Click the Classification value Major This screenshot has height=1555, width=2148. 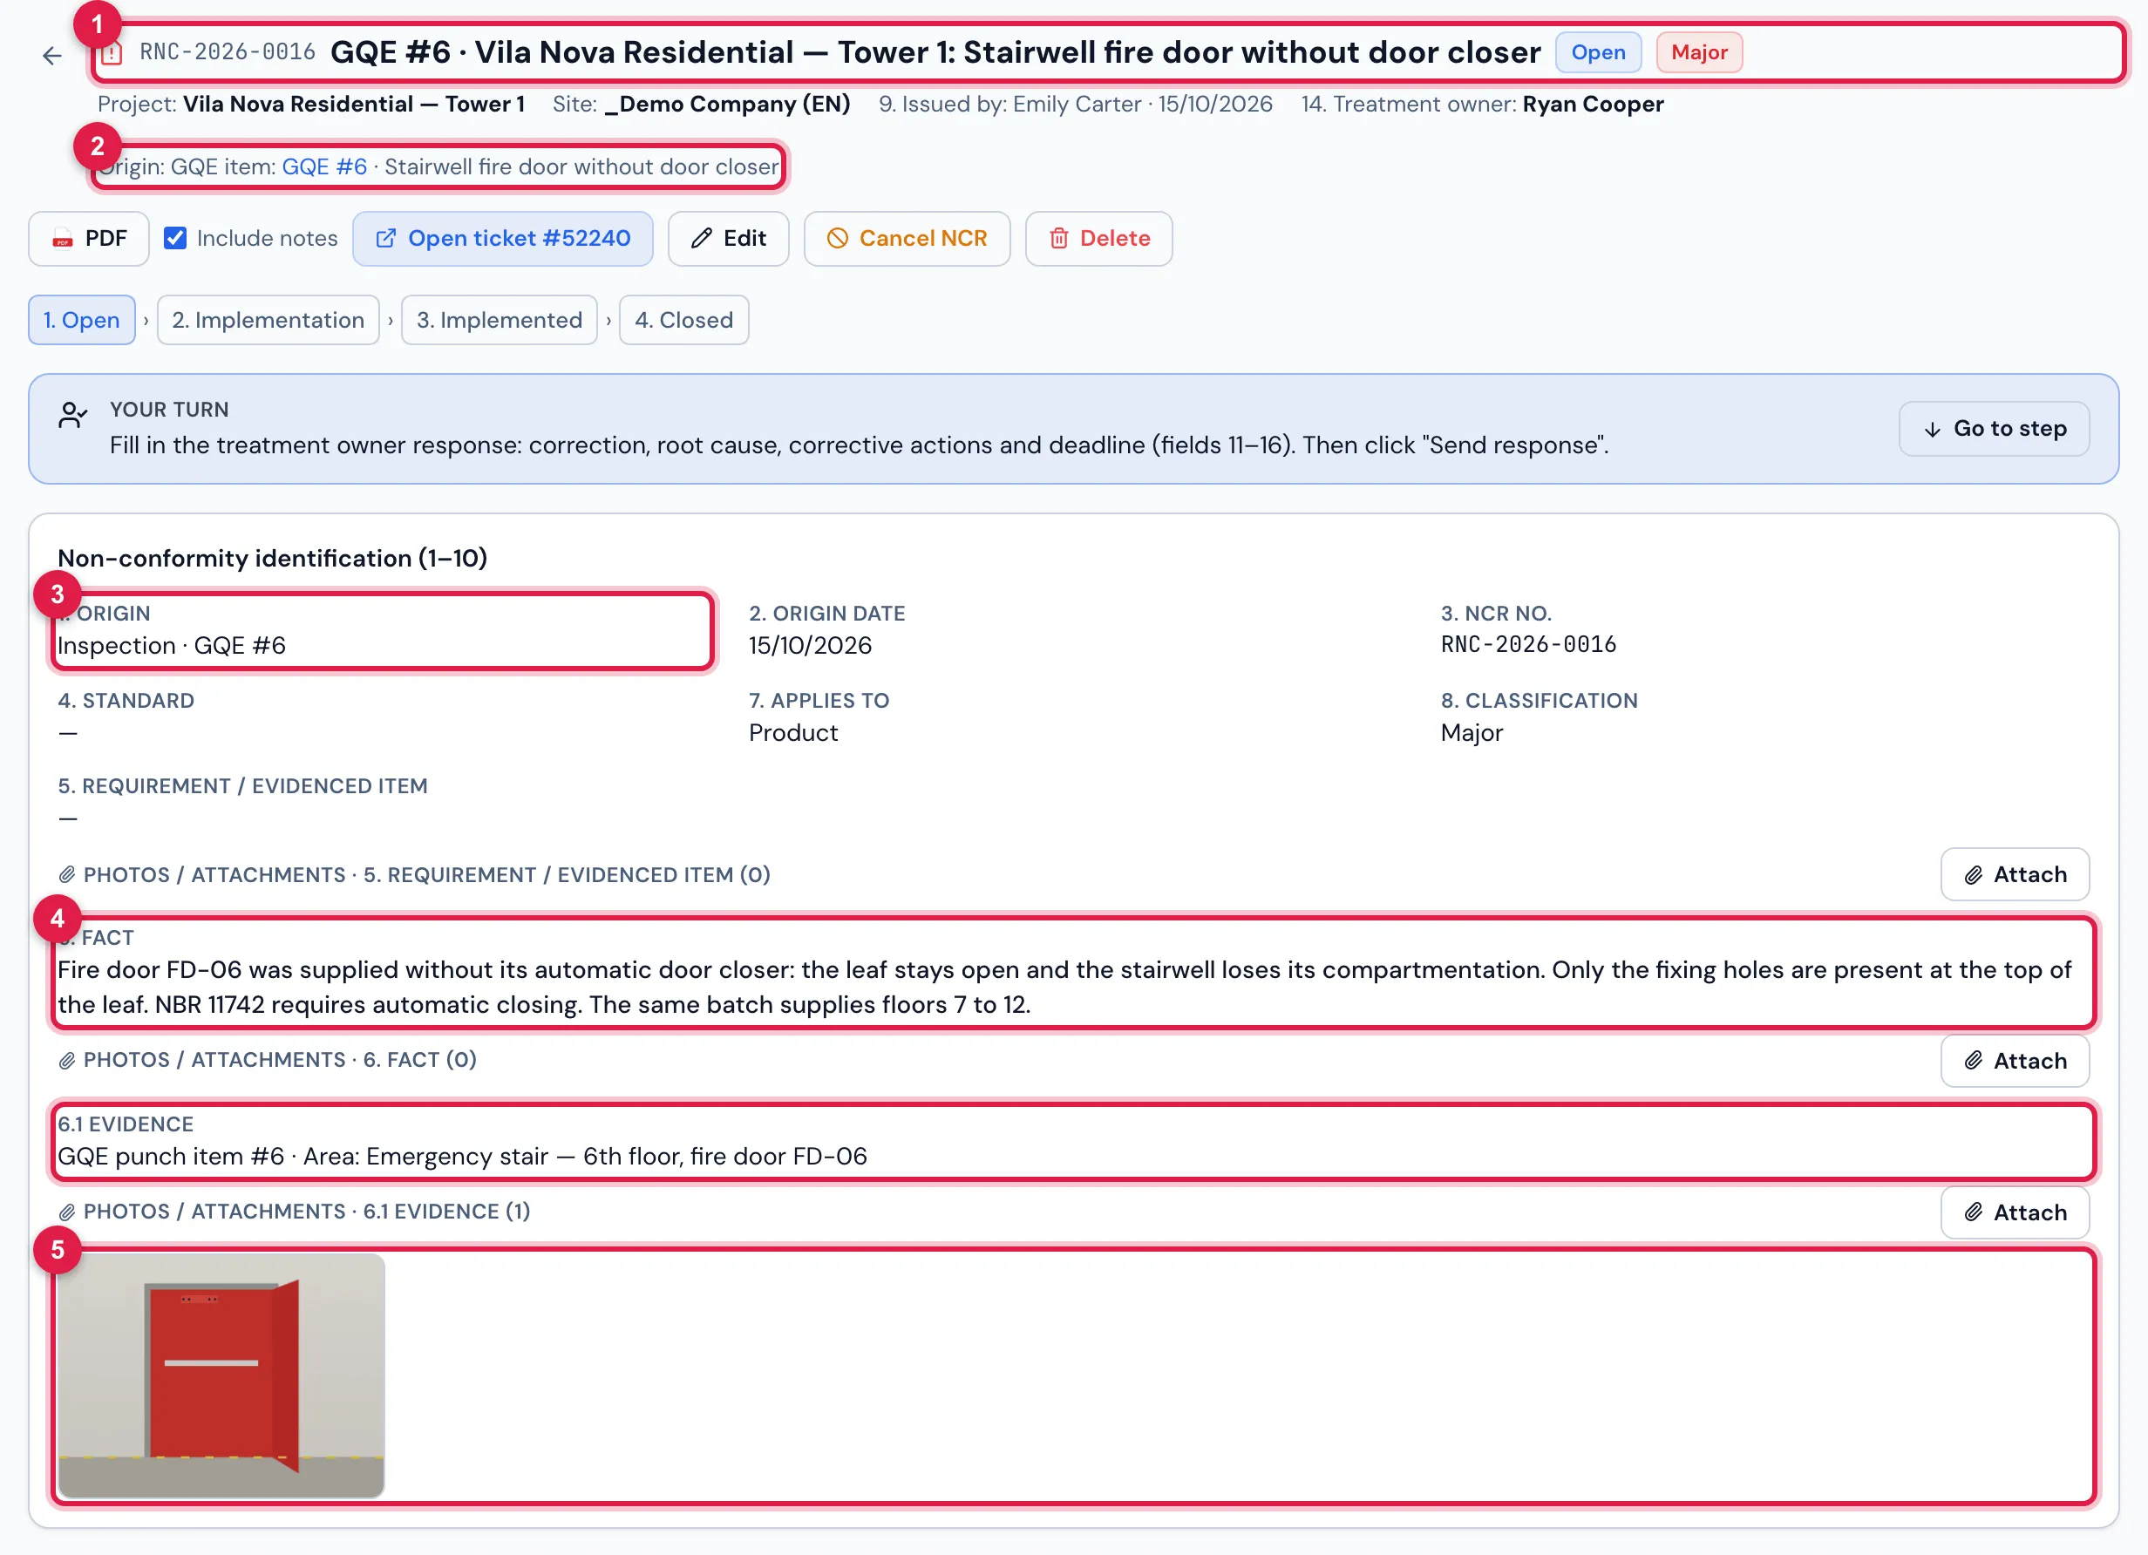click(1471, 733)
